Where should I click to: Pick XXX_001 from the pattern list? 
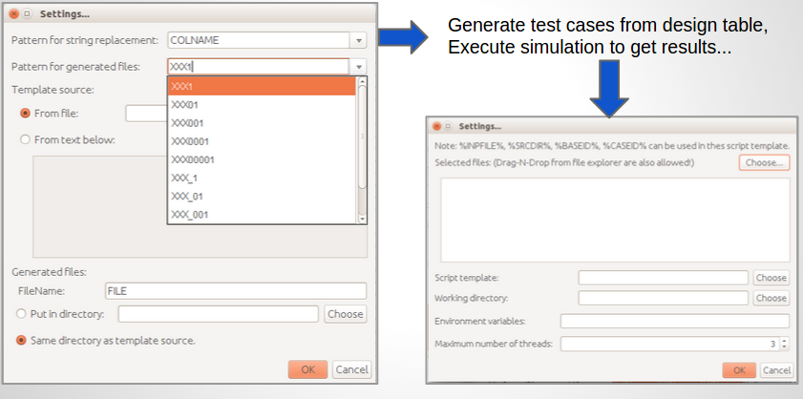tap(189, 215)
